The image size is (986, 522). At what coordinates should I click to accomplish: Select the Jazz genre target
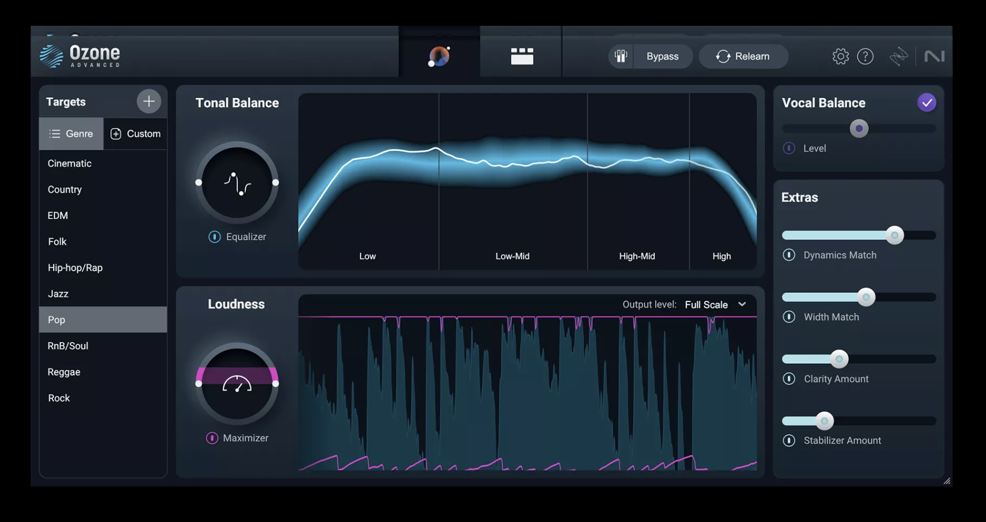tap(58, 293)
